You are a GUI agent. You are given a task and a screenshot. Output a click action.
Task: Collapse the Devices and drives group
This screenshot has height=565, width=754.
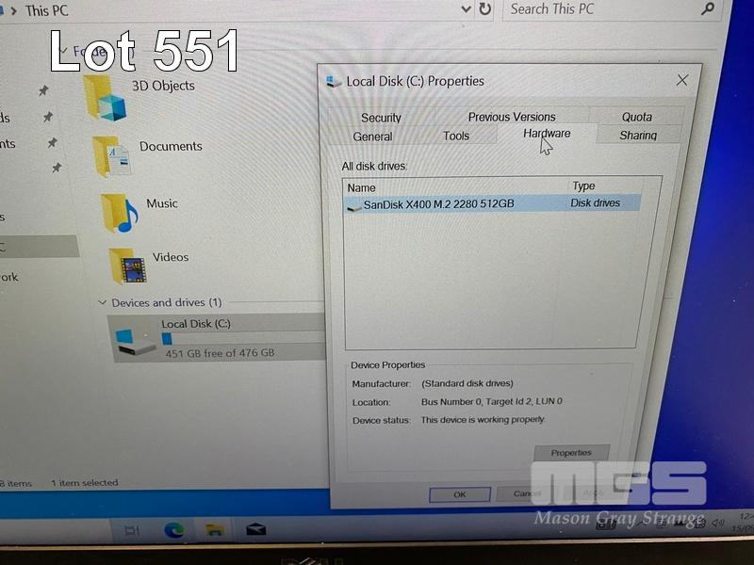(102, 303)
